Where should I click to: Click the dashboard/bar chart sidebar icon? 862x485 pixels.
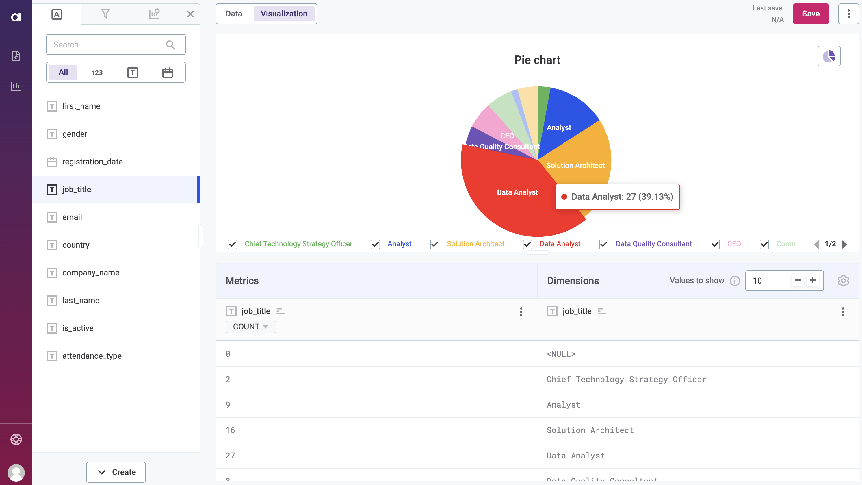[16, 86]
